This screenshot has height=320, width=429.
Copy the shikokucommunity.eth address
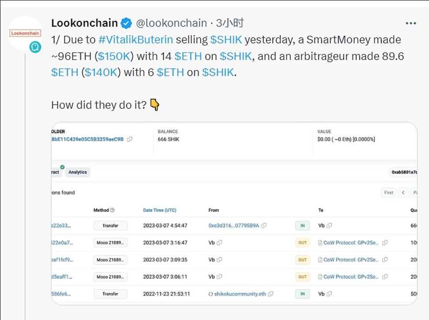click(x=271, y=294)
